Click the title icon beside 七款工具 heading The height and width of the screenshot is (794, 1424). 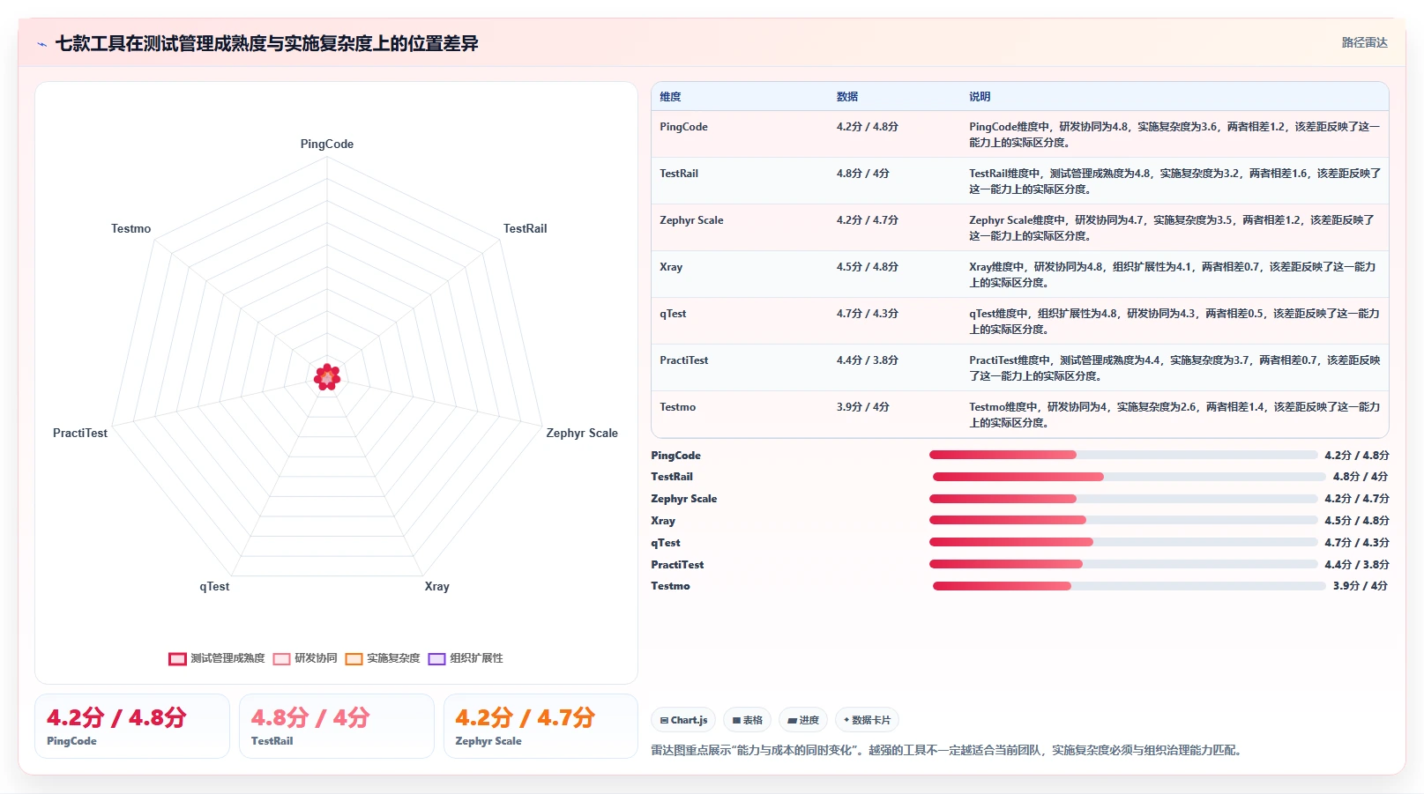41,44
